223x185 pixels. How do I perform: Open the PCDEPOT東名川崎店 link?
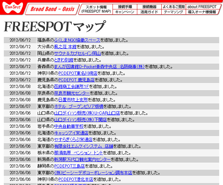click(x=78, y=73)
